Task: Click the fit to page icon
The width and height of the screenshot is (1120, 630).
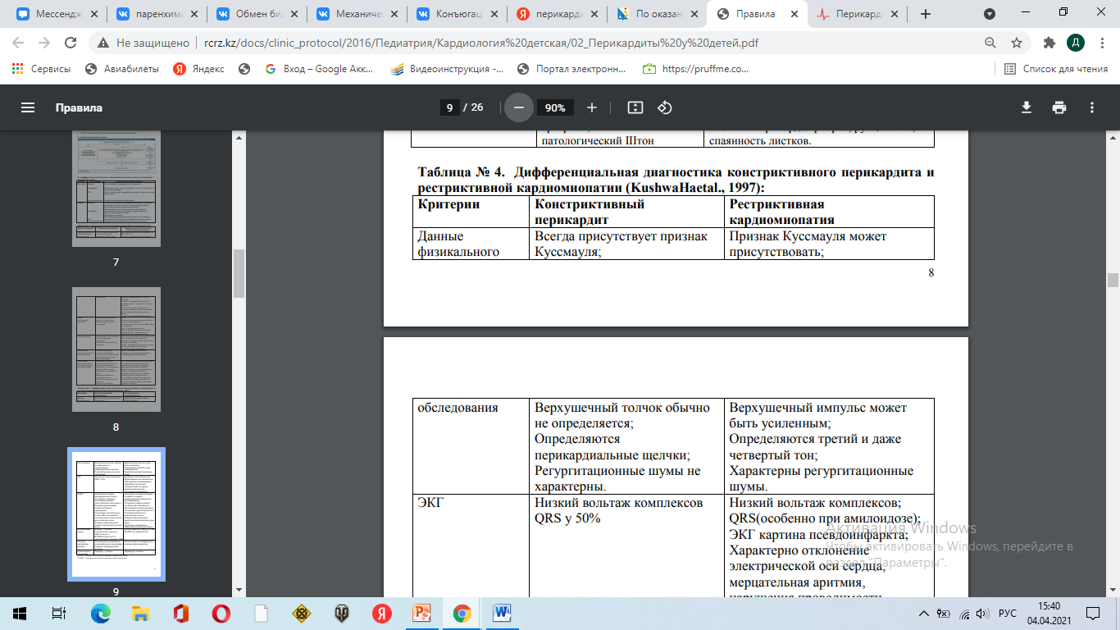Action: pos(635,107)
